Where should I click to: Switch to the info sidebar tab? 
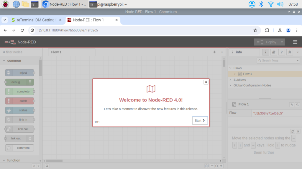point(244,52)
